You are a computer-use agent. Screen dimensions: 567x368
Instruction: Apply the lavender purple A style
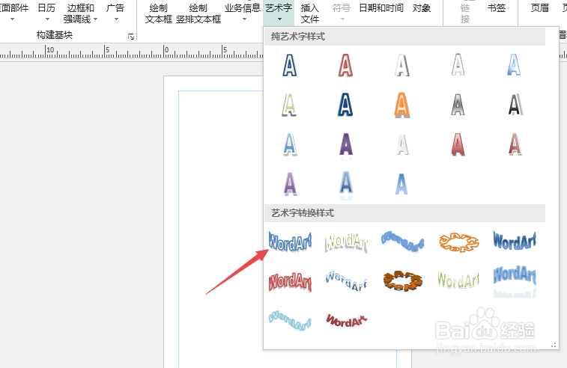(290, 184)
